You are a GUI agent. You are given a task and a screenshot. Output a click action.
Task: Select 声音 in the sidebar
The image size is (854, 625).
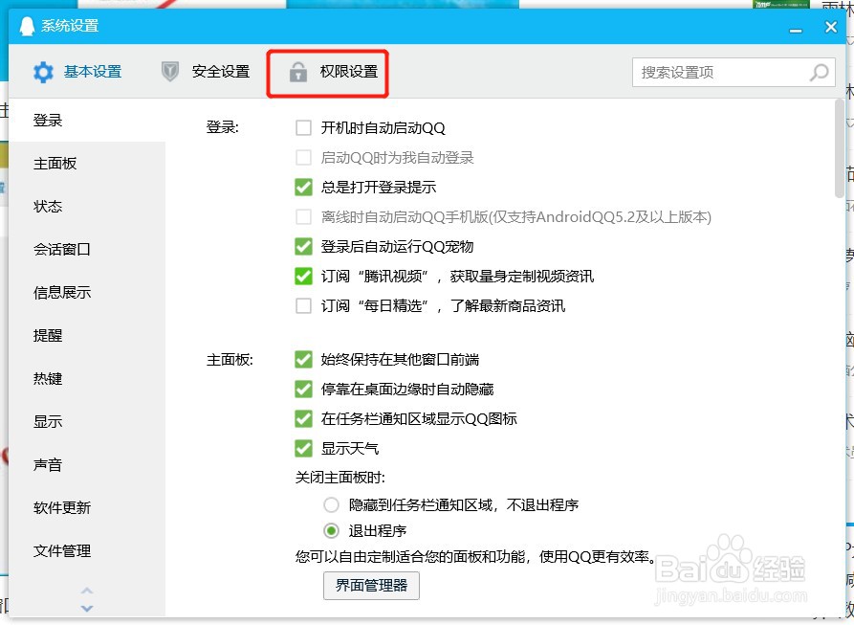87,464
